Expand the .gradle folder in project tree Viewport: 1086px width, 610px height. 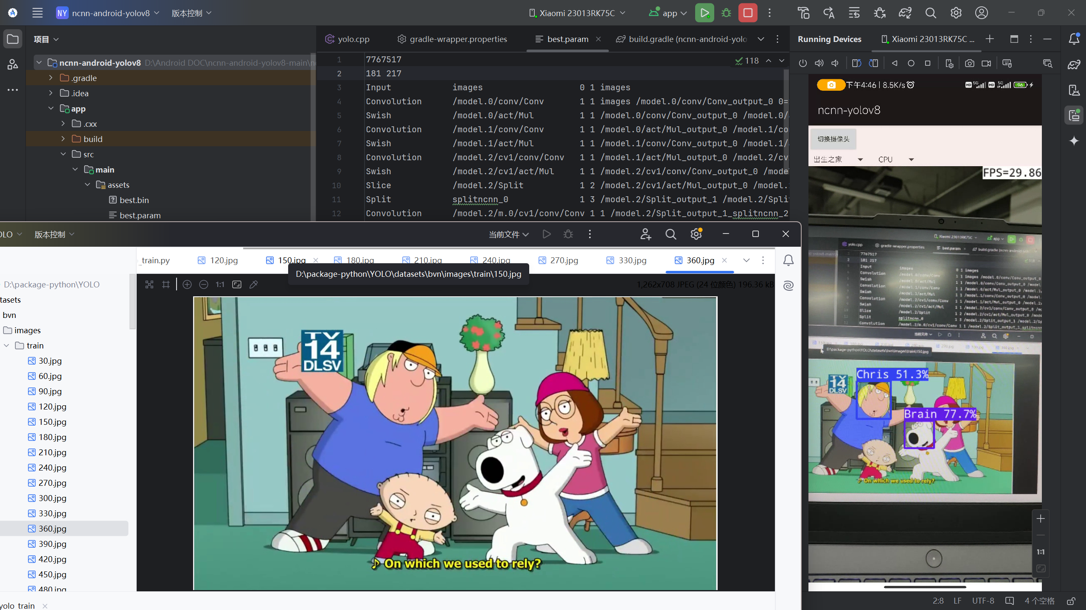tap(51, 78)
